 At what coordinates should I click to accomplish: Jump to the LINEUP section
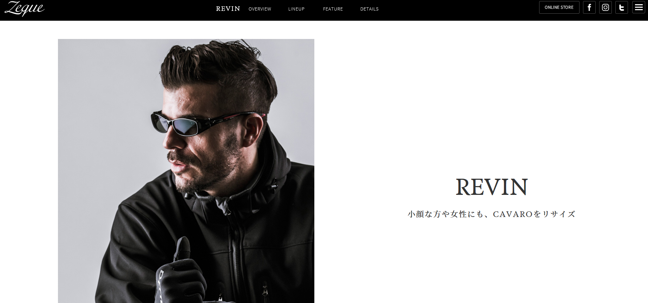tap(296, 9)
